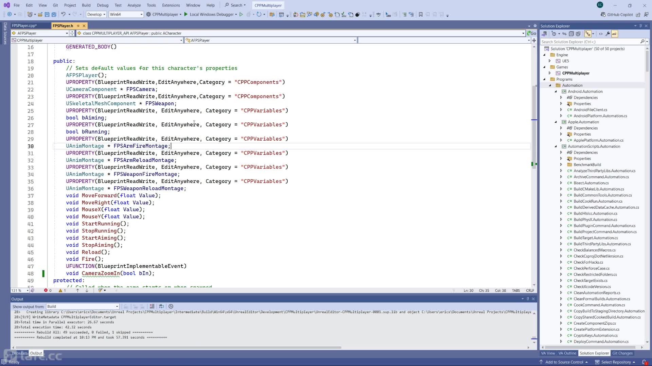Select the Develop configuration dropdown
The width and height of the screenshot is (652, 366).
tap(95, 14)
